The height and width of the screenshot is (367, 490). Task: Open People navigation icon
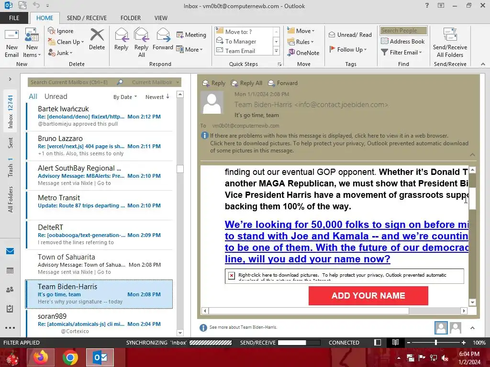[10, 290]
